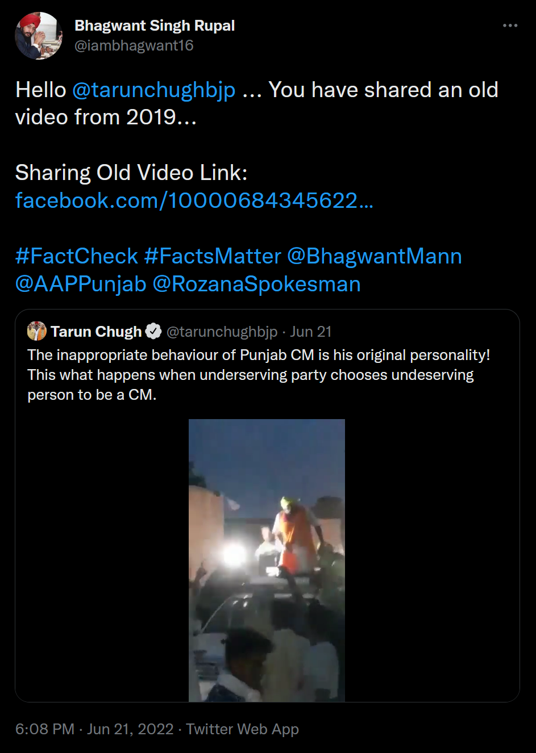Viewport: 536px width, 753px height.
Task: Click the 6:08 PM · Jun 21, 2022 timestamp
Action: 94,729
